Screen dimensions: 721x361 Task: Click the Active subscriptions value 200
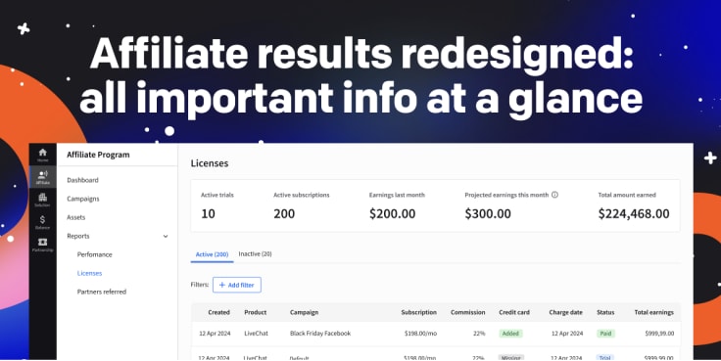point(284,213)
